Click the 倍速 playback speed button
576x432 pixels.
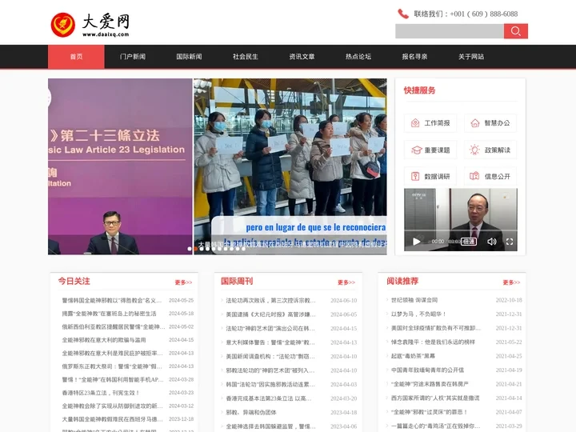[x=468, y=242]
